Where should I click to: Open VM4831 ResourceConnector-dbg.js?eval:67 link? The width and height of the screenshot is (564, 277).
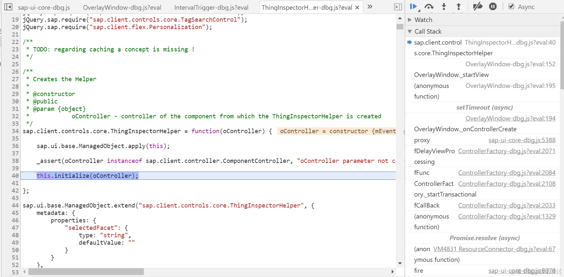[495, 249]
